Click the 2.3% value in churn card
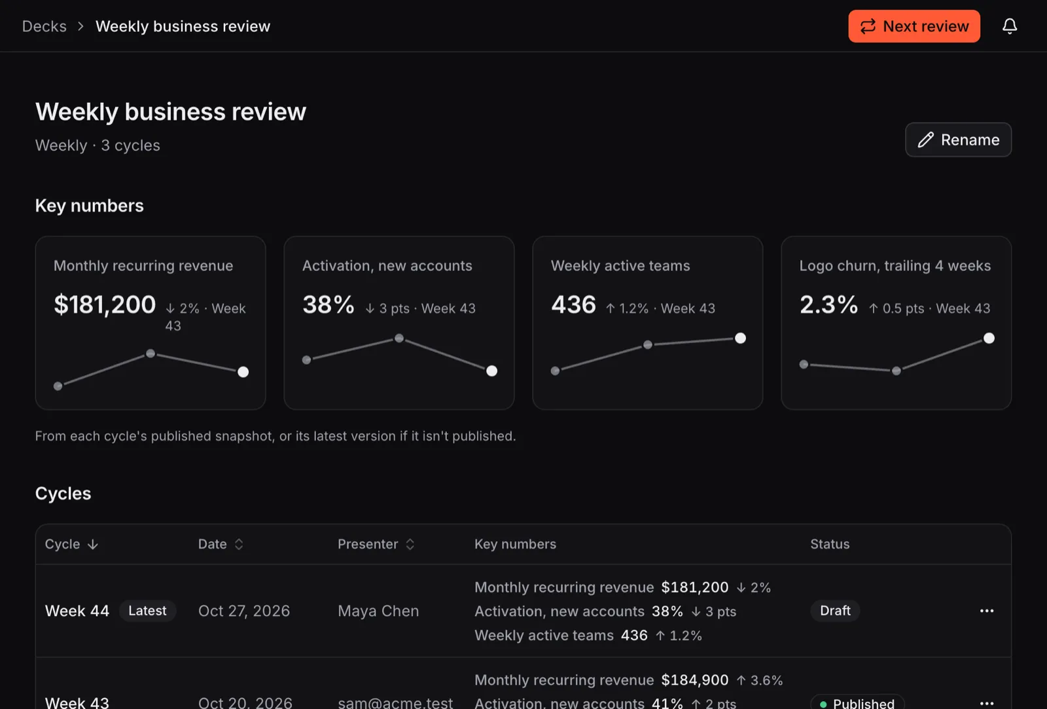1047x709 pixels. [x=828, y=304]
